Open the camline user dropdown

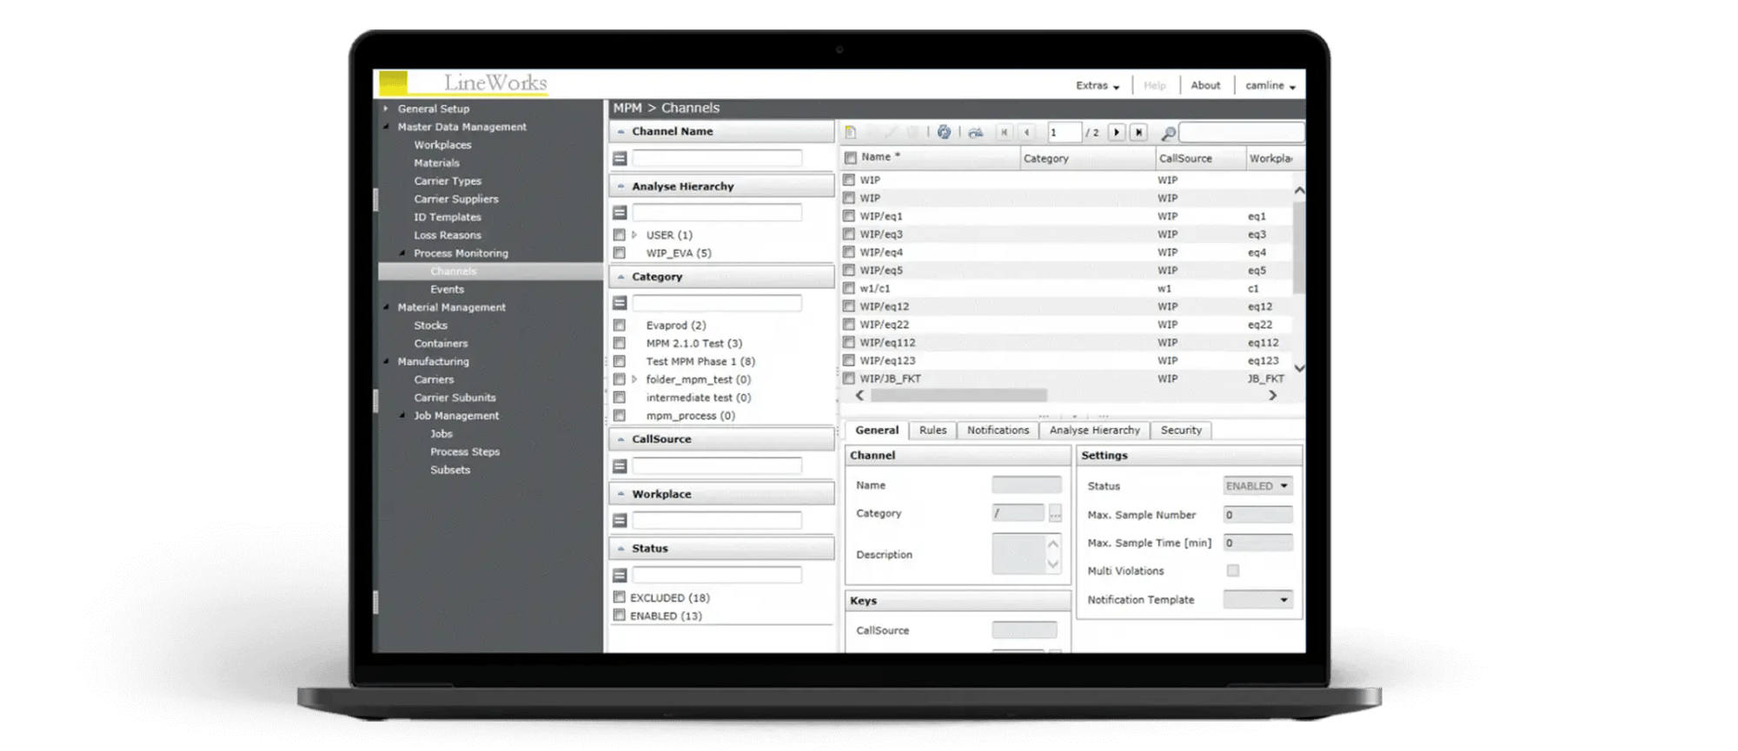(1270, 85)
